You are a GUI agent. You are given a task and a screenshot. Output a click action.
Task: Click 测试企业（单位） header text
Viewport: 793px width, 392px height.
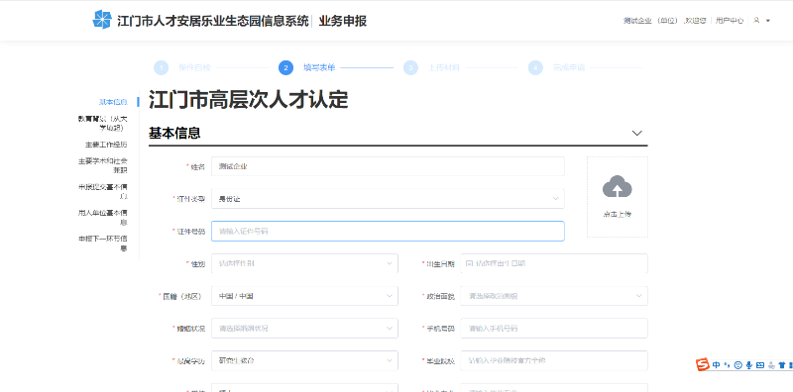[650, 21]
